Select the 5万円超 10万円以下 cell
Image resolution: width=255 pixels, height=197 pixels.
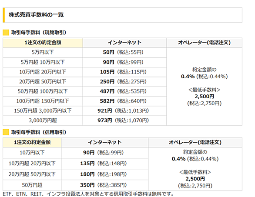(43, 62)
